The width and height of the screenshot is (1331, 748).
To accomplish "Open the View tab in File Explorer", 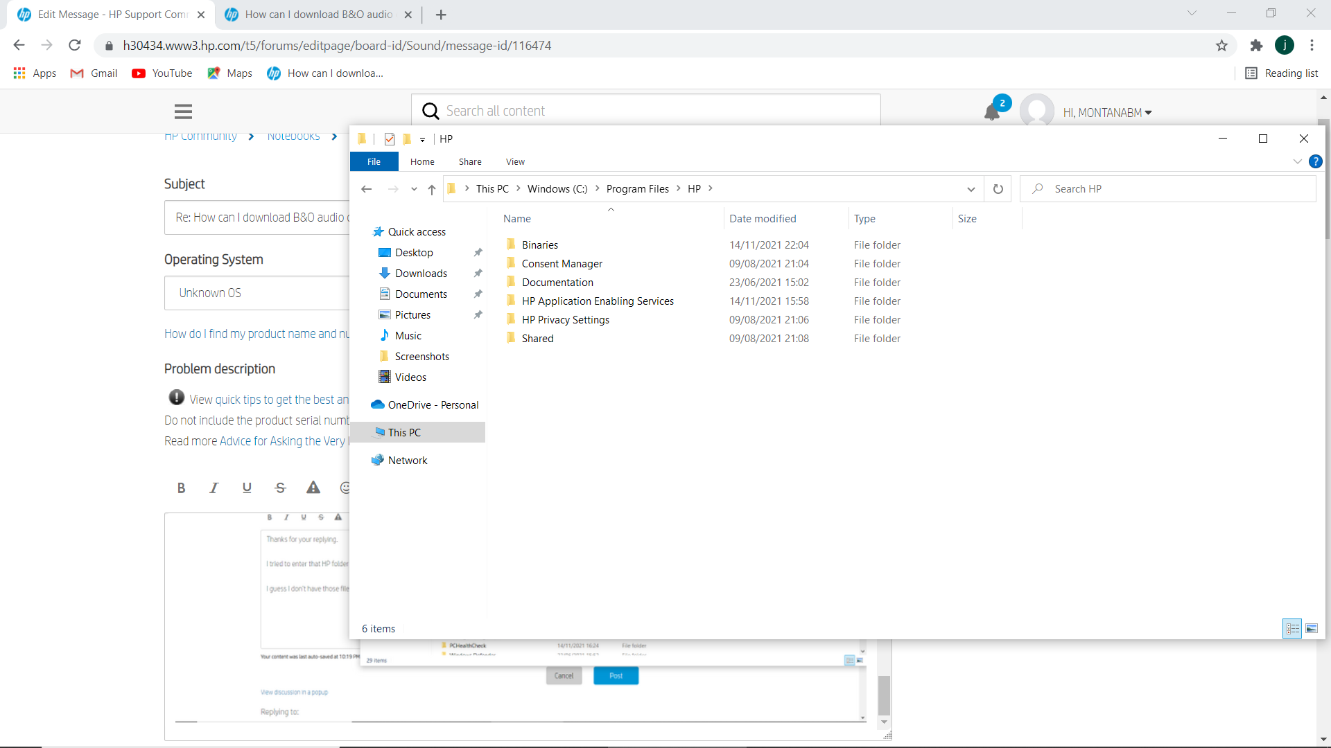I will click(x=515, y=161).
